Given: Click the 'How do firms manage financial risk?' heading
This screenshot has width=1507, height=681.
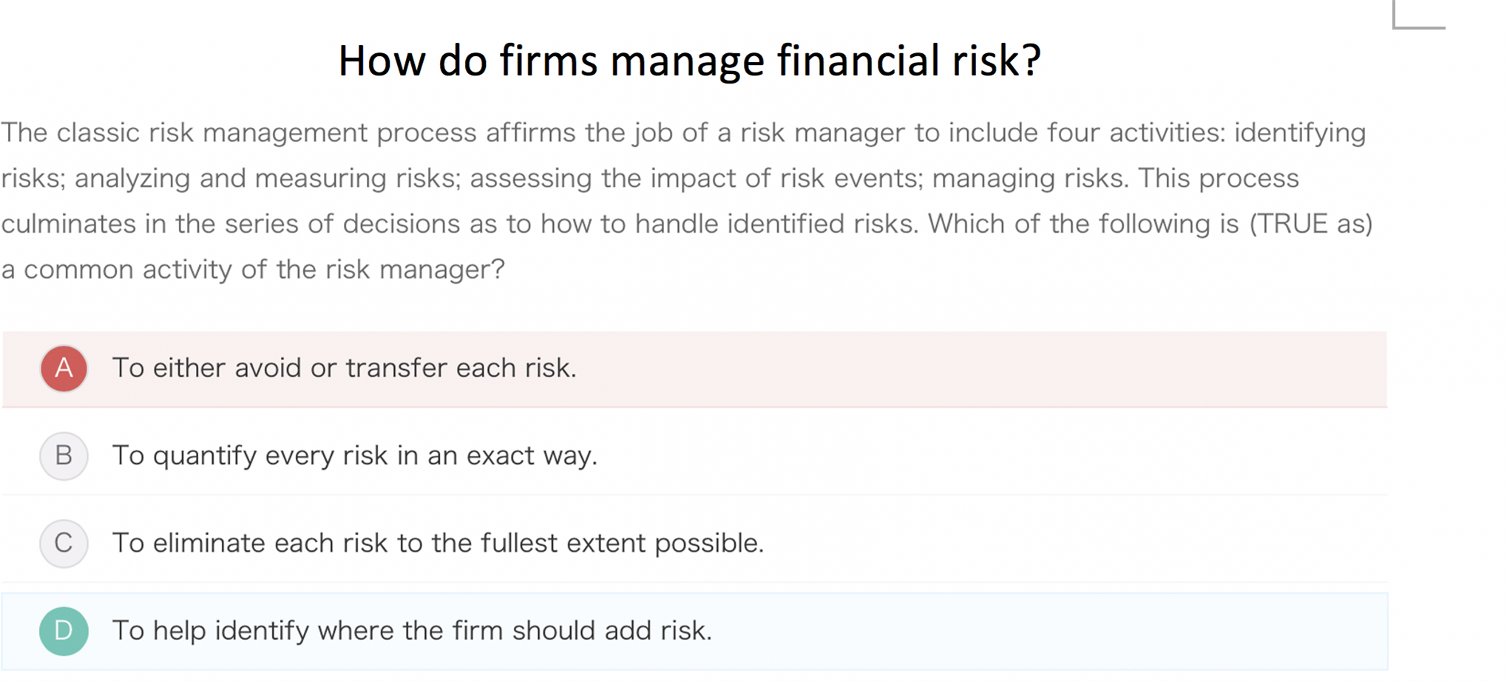Looking at the screenshot, I should [x=689, y=61].
